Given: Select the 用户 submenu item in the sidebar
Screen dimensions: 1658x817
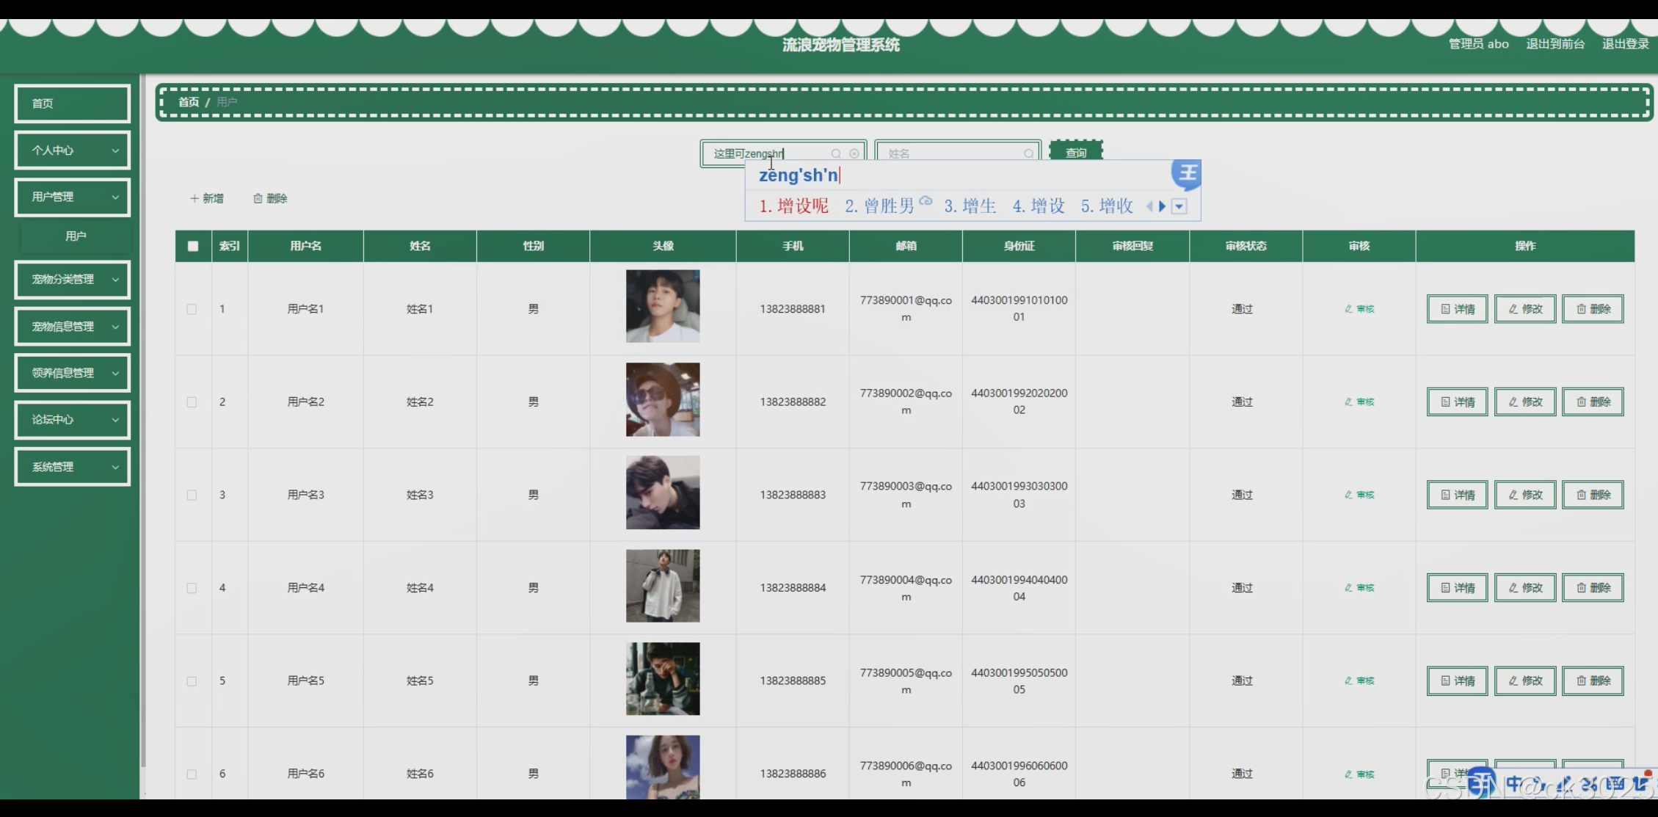Looking at the screenshot, I should (76, 236).
